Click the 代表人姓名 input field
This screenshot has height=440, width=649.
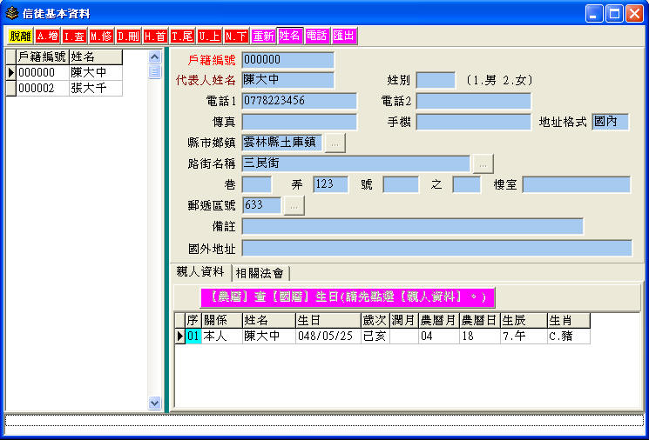click(x=288, y=80)
